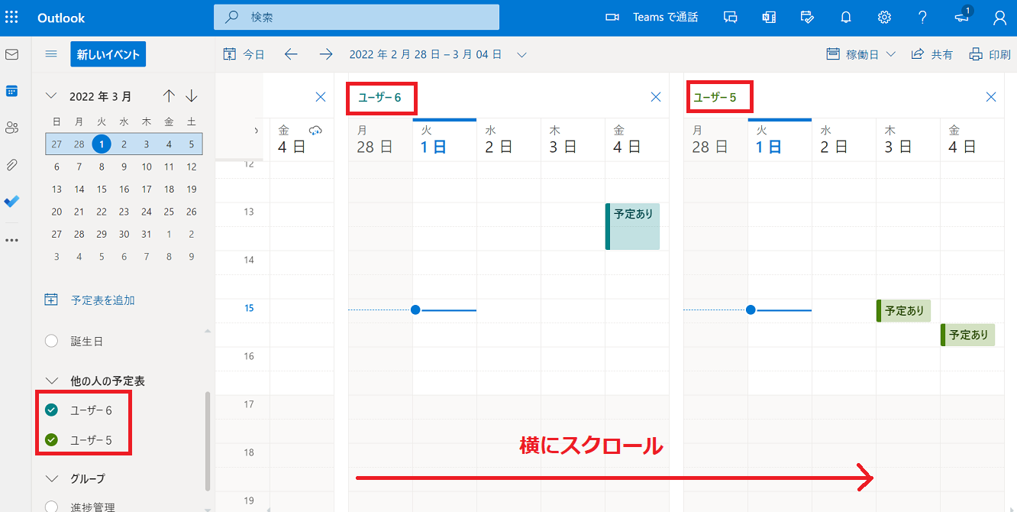Open the settings gear icon
Viewport: 1017px width, 512px height.
pyautogui.click(x=884, y=17)
